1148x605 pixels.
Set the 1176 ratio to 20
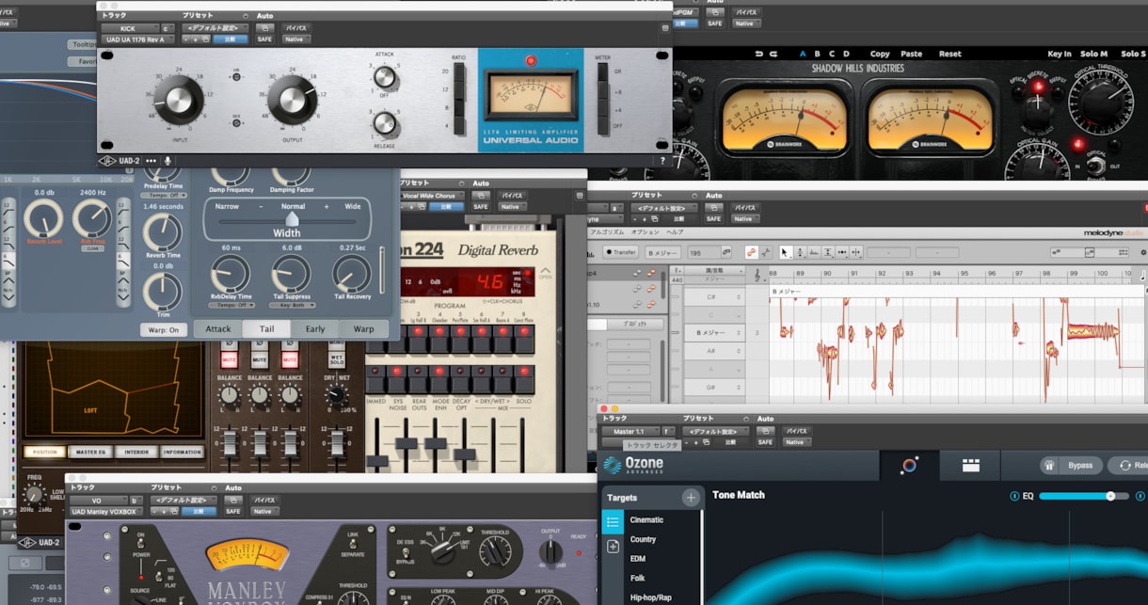pyautogui.click(x=458, y=71)
